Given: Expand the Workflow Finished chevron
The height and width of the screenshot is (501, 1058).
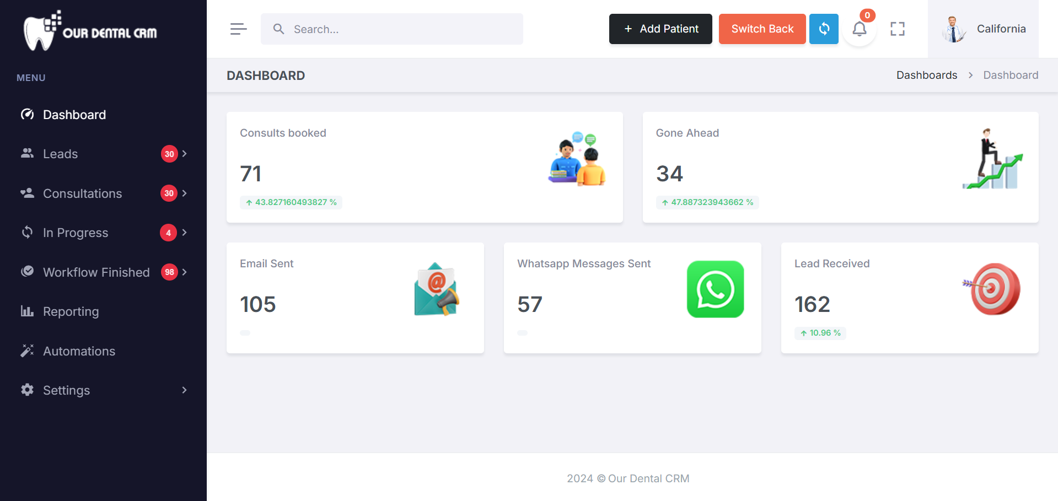Looking at the screenshot, I should [x=185, y=272].
